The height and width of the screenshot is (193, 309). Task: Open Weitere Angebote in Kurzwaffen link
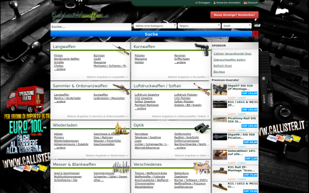(x=188, y=77)
